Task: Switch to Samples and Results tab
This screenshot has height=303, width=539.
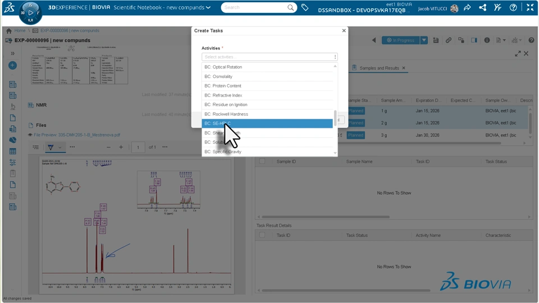Action: coord(379,68)
